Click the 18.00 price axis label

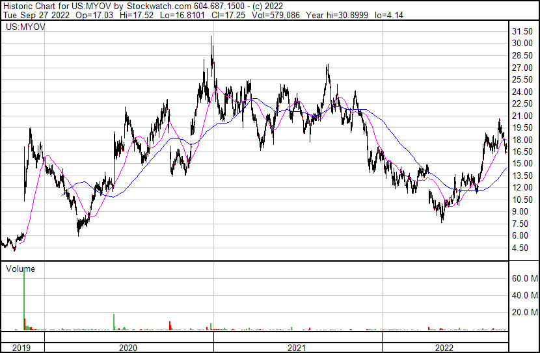coord(523,140)
